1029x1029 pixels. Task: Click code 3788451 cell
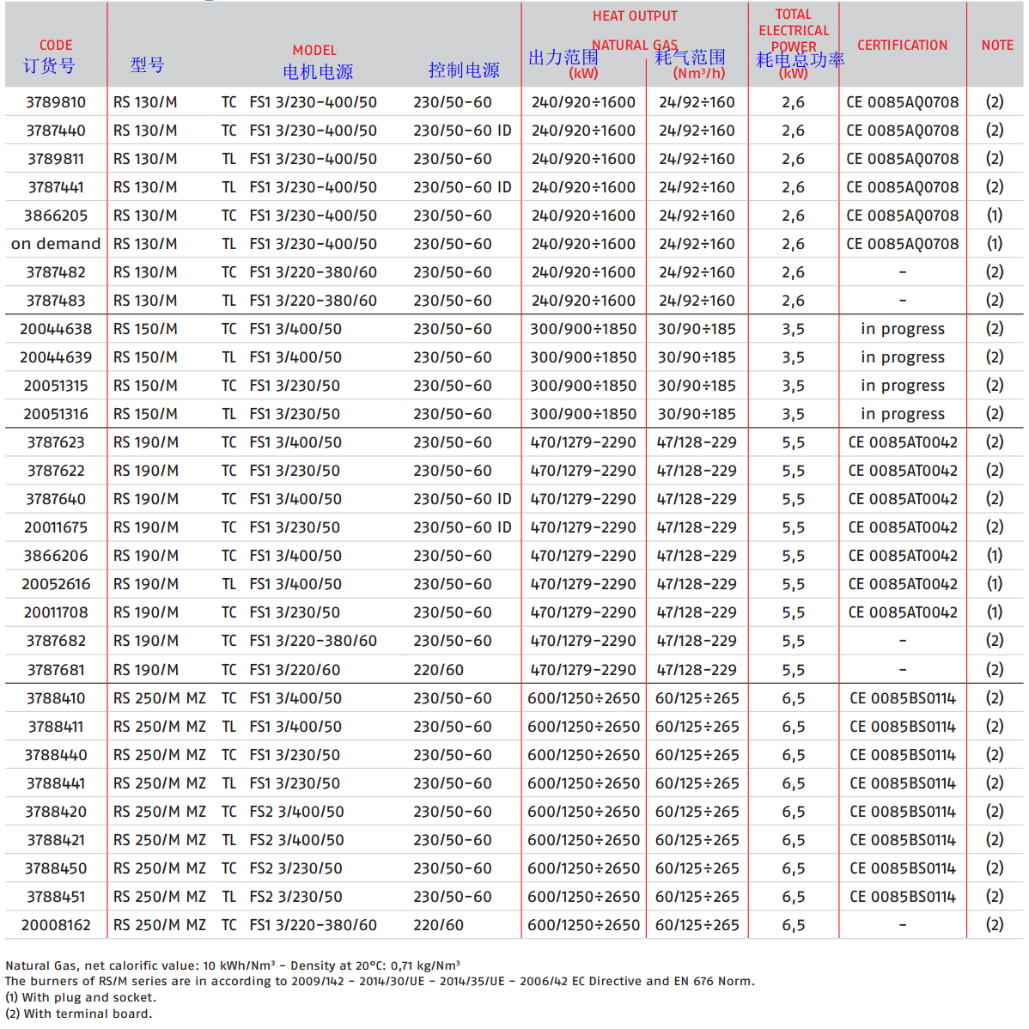[56, 897]
